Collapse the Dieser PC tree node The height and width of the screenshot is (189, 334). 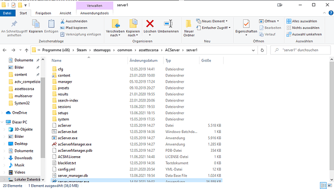pyautogui.click(x=2, y=122)
